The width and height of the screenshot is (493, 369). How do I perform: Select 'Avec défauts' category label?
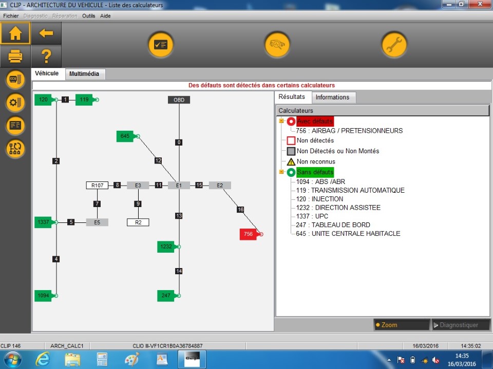pyautogui.click(x=315, y=121)
